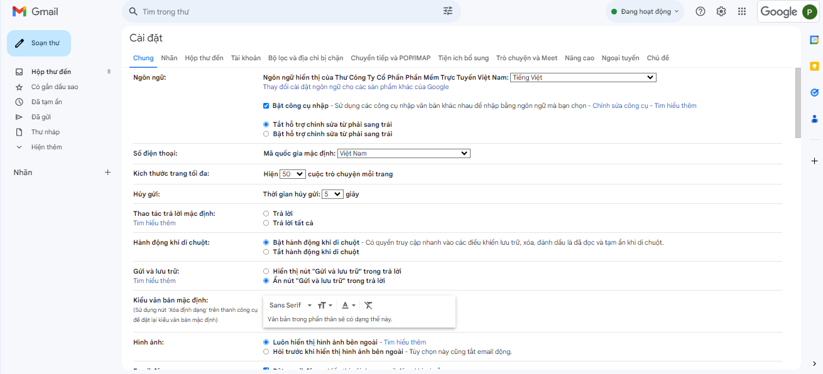Create new label with plus icon
Screen dimensions: 823x374
[x=107, y=173]
